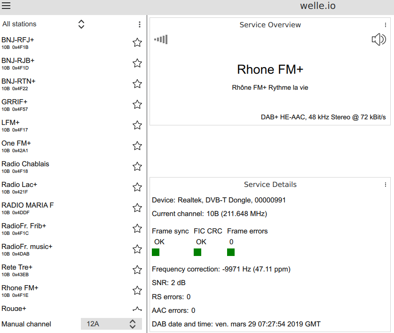
Task: Click the Device Realtek DVB-T Dongle line
Action: point(219,200)
